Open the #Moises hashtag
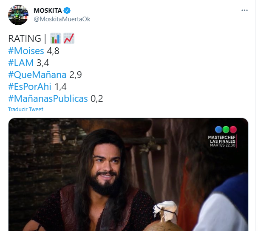 point(26,51)
